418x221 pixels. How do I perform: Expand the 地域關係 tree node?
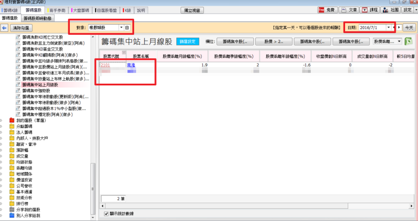[x=2, y=174]
